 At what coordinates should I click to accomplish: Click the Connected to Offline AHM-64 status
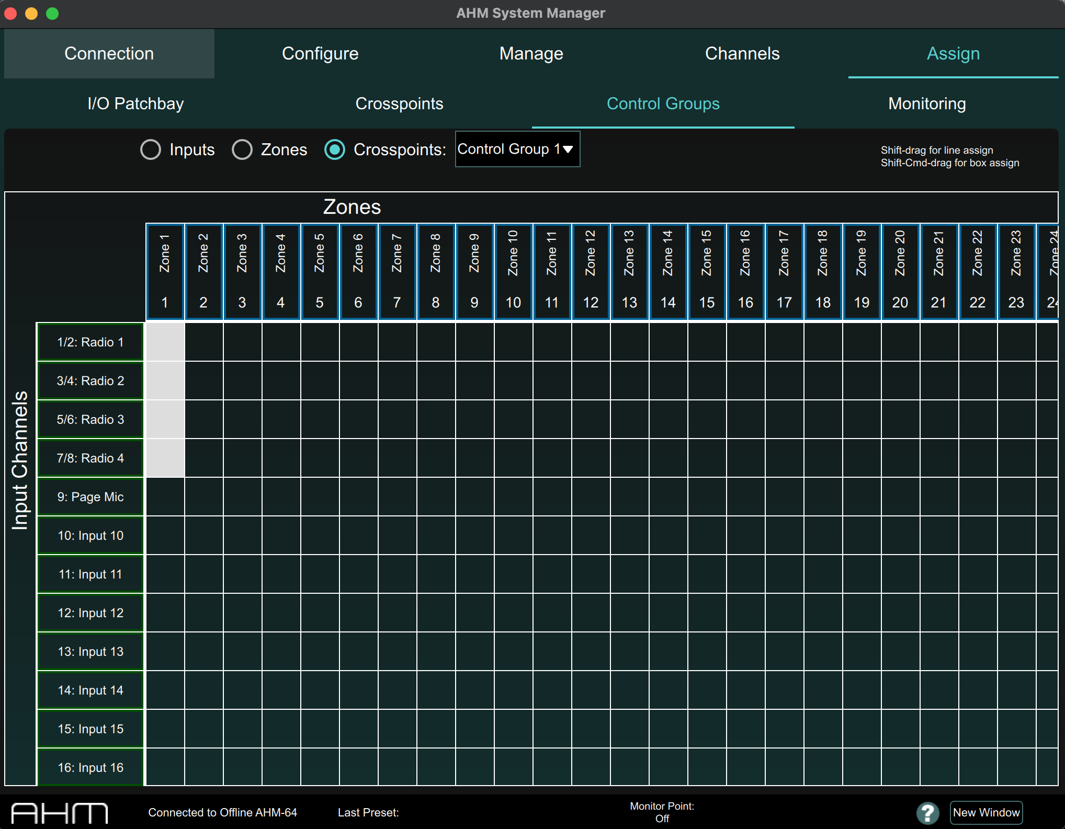coord(222,812)
